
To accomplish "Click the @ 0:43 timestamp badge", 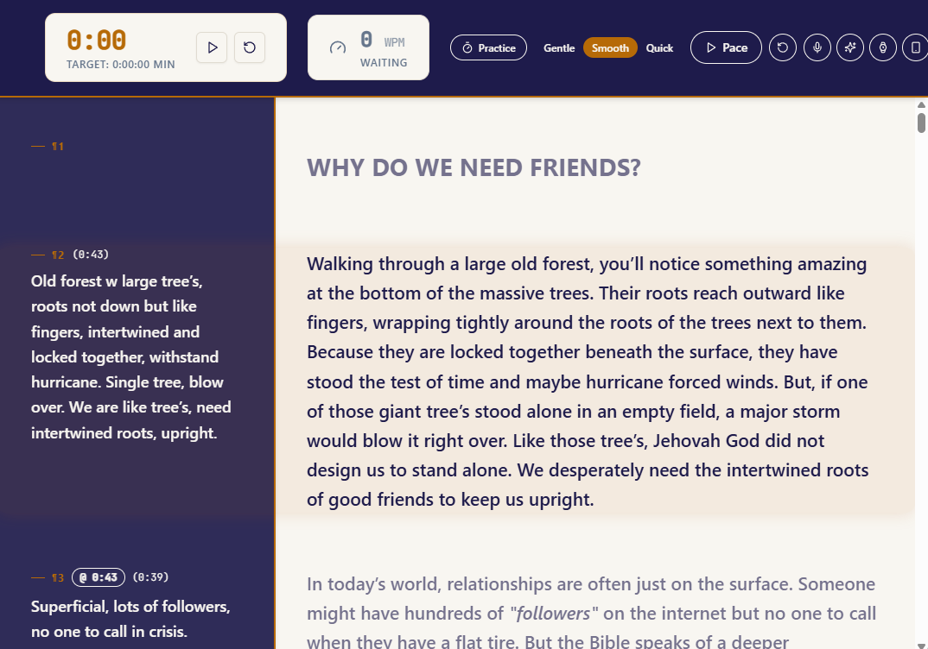I will [99, 577].
